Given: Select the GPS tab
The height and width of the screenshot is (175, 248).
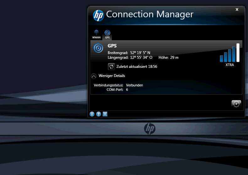Looking at the screenshot, I should (x=107, y=35).
